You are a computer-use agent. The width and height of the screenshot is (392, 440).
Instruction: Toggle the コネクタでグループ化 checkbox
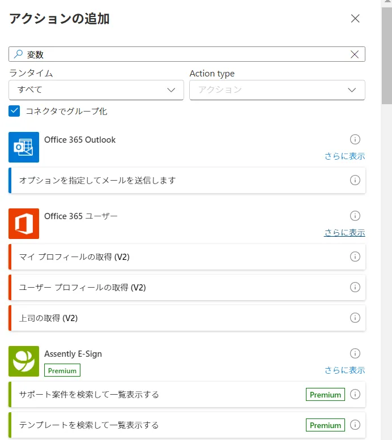[15, 111]
